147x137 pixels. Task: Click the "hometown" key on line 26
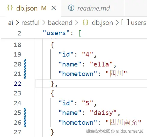(x=78, y=122)
